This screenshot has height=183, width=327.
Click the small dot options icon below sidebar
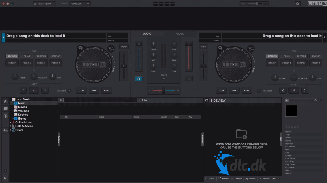click(x=5, y=170)
